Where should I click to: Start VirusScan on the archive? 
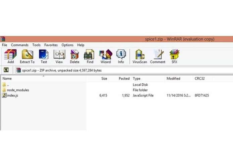click(140, 56)
